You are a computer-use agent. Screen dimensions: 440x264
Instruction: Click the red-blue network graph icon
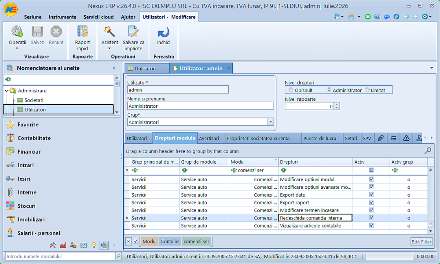tap(52, 245)
